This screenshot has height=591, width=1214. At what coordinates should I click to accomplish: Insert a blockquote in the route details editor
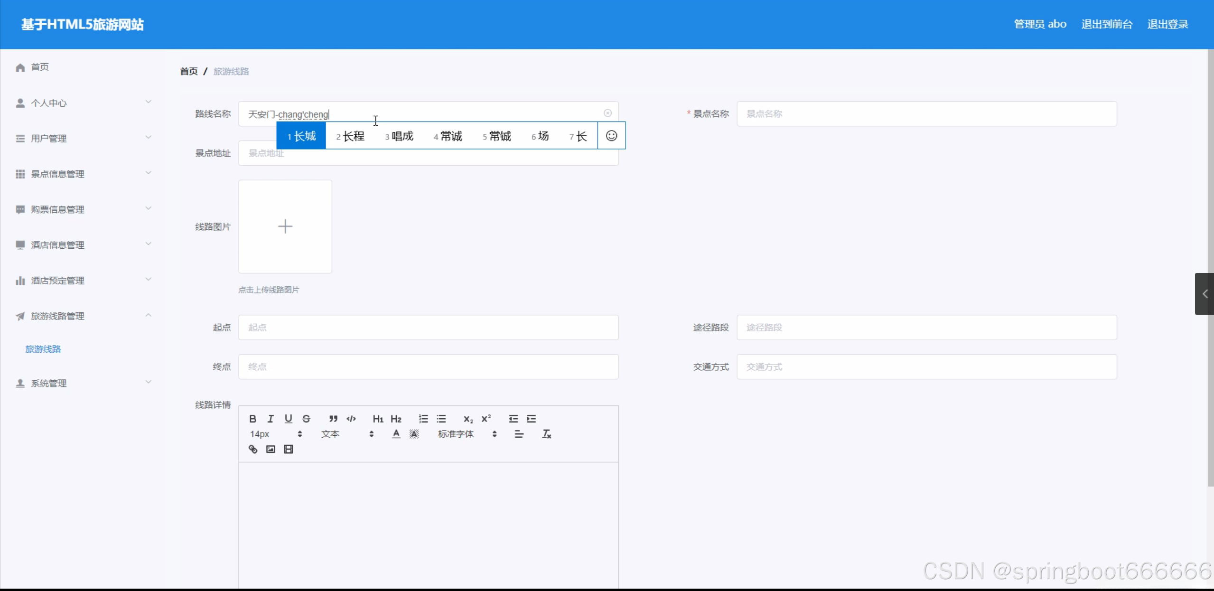pos(333,419)
